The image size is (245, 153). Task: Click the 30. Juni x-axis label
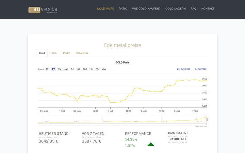pos(77,111)
